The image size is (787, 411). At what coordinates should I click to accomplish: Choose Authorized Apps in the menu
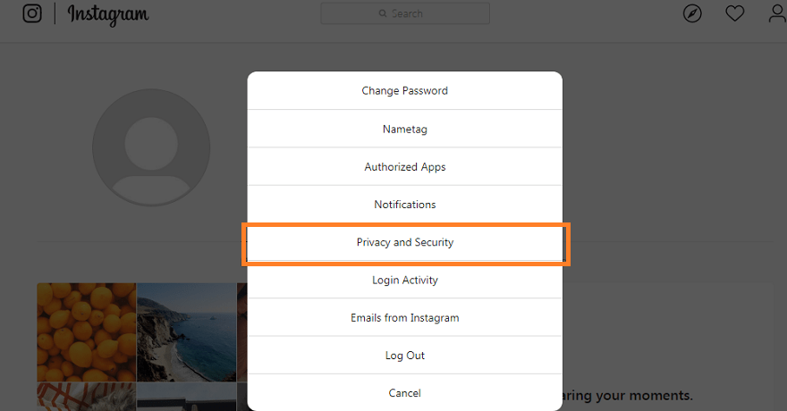coord(405,167)
